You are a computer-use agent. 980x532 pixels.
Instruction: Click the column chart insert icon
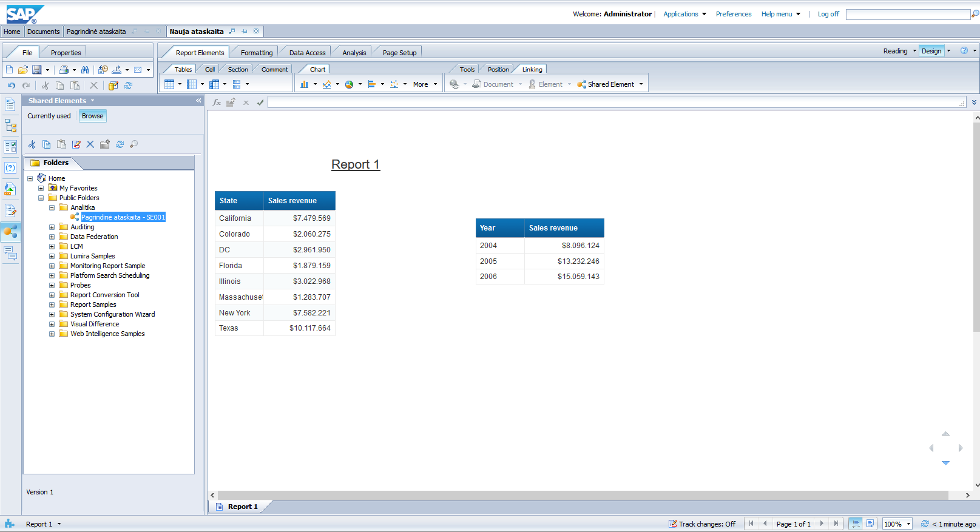click(305, 84)
